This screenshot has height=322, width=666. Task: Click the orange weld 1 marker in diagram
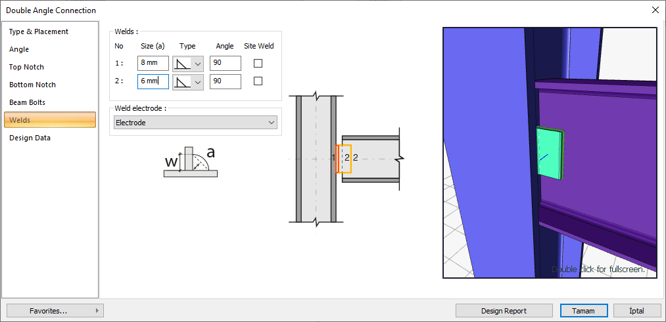[x=337, y=159]
